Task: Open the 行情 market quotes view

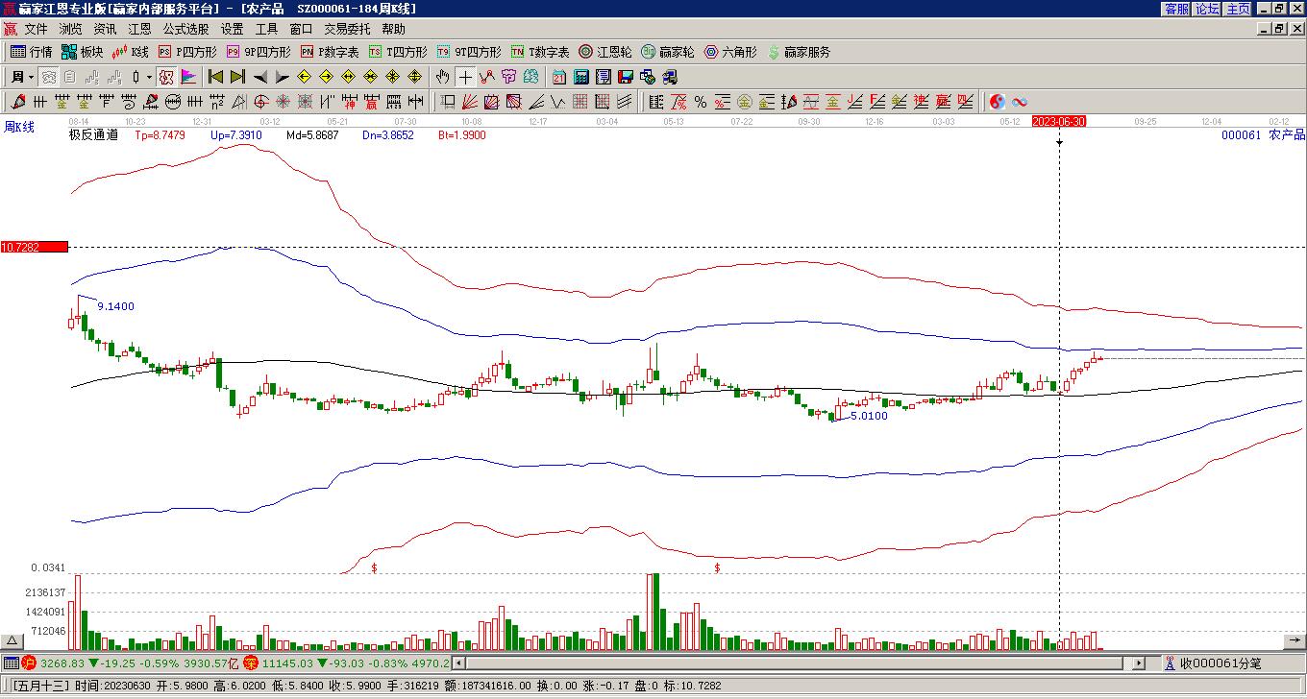Action: click(x=31, y=52)
